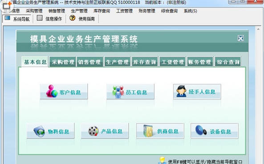The image size is (264, 164).
Task: Open the 员工信息 employee info module
Action: point(130,92)
